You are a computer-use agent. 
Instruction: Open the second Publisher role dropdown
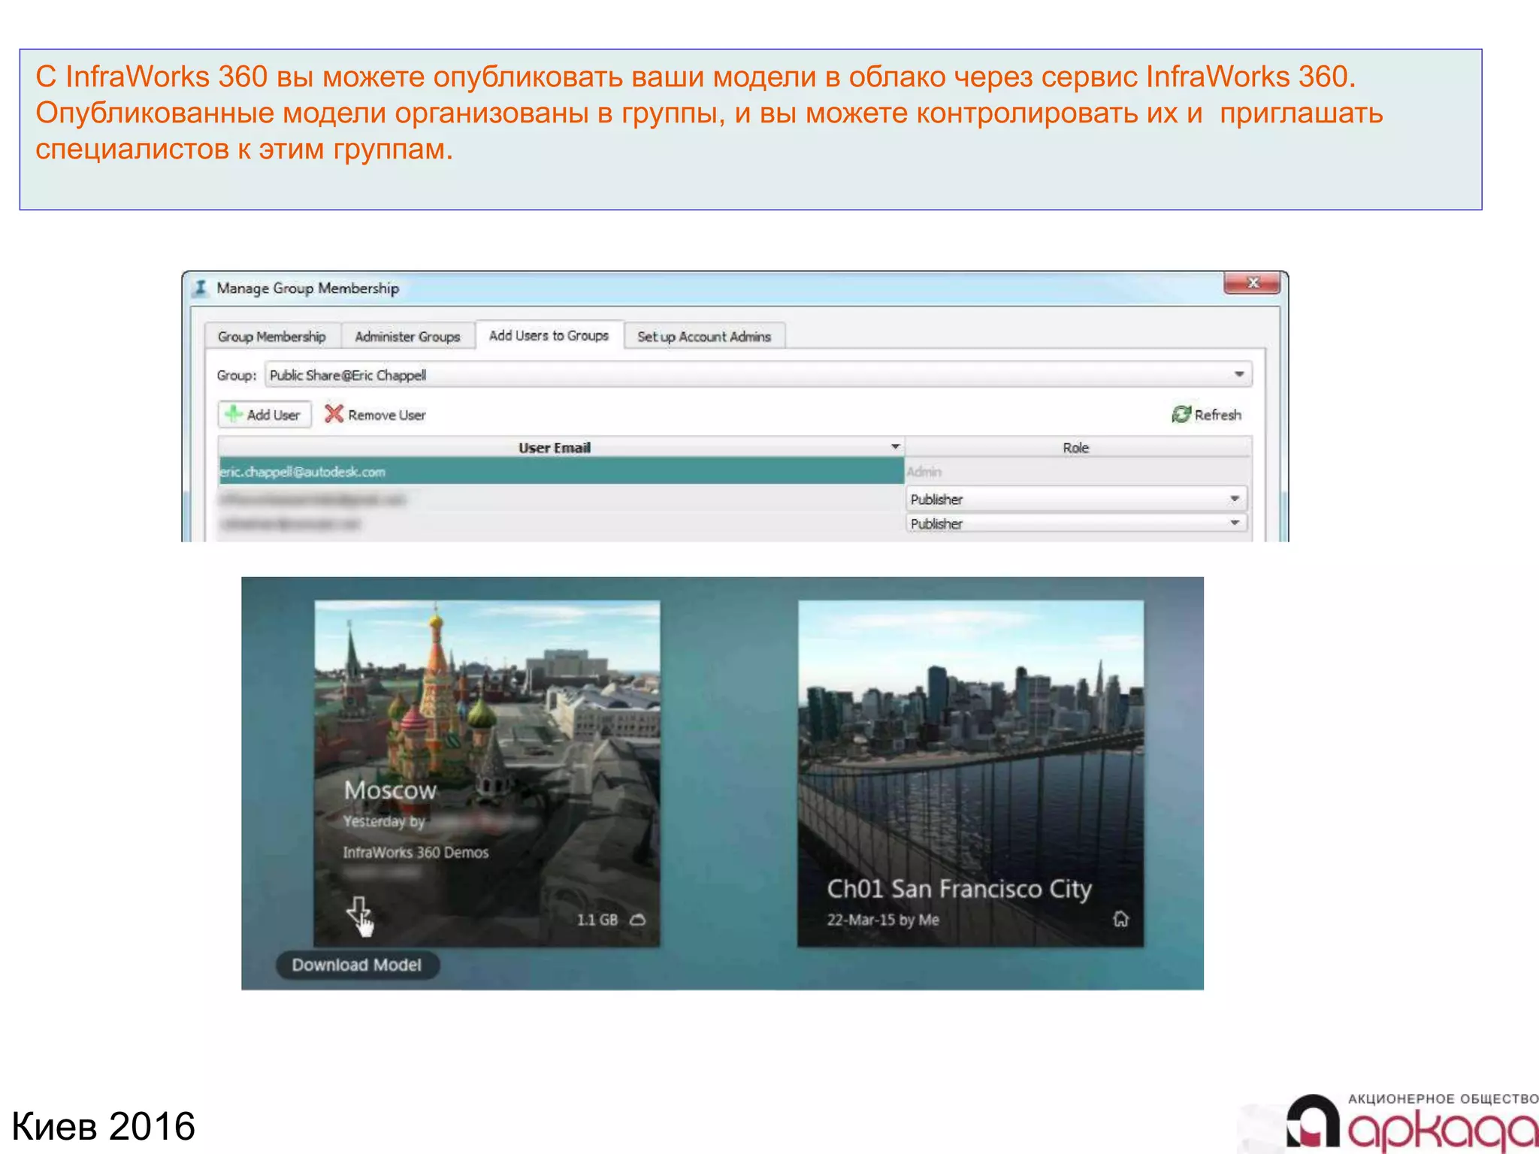pyautogui.click(x=1076, y=524)
